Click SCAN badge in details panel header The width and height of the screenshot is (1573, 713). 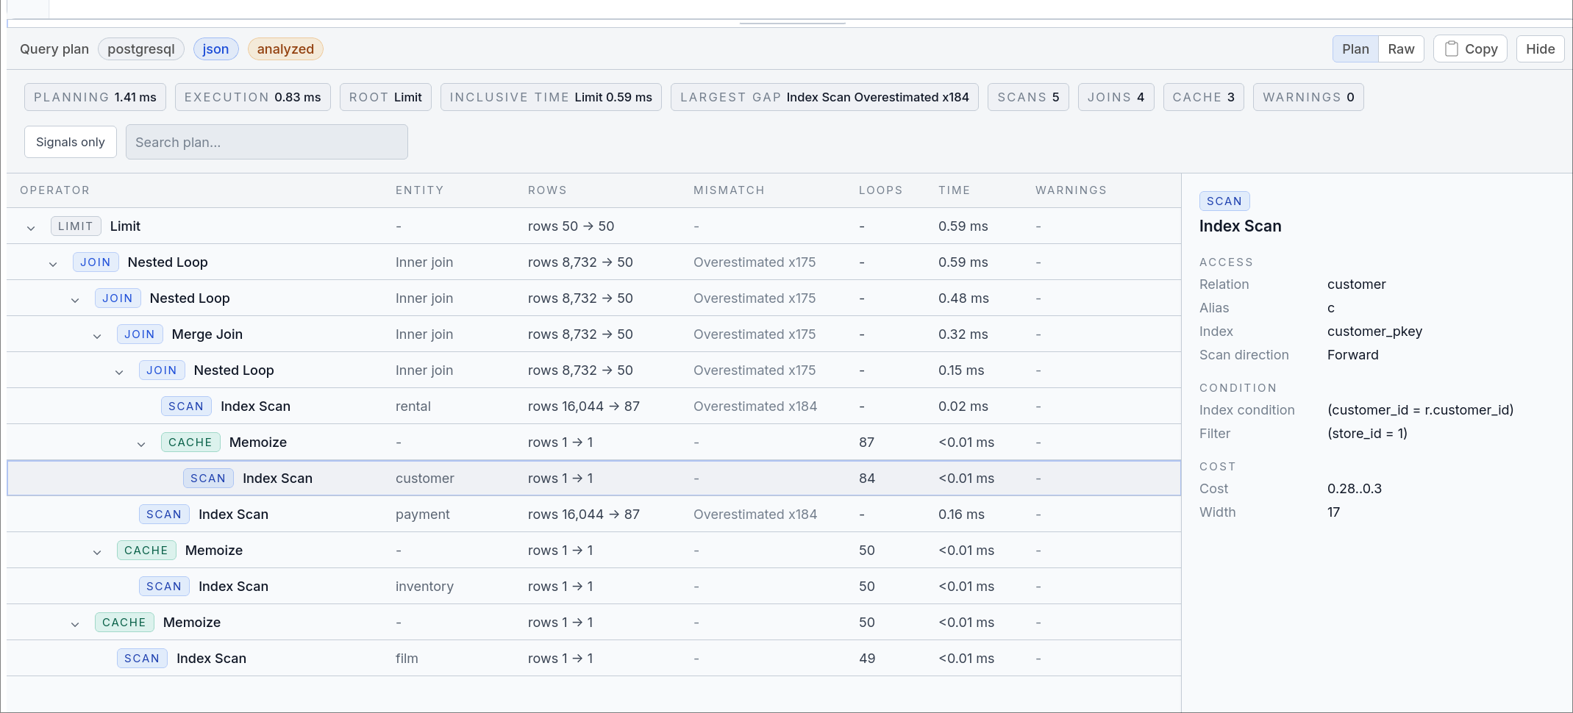coord(1224,201)
